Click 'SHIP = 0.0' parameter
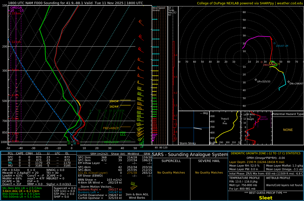The height and width of the screenshot is (201, 304). click(x=61, y=197)
